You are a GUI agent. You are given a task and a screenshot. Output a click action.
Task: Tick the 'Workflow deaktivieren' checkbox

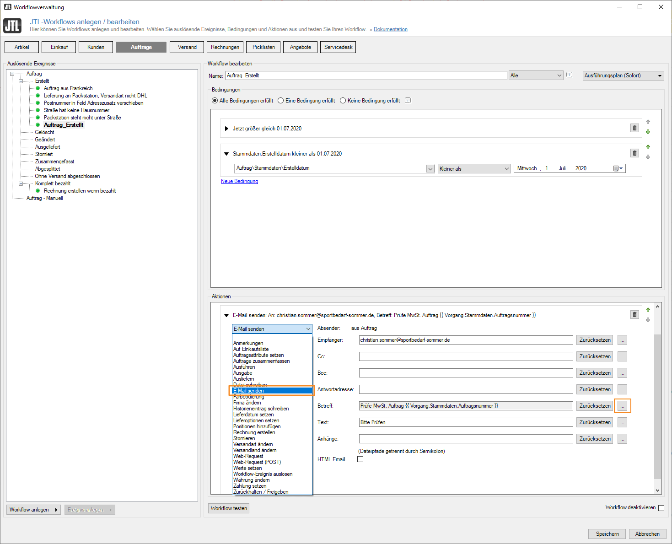pos(661,508)
